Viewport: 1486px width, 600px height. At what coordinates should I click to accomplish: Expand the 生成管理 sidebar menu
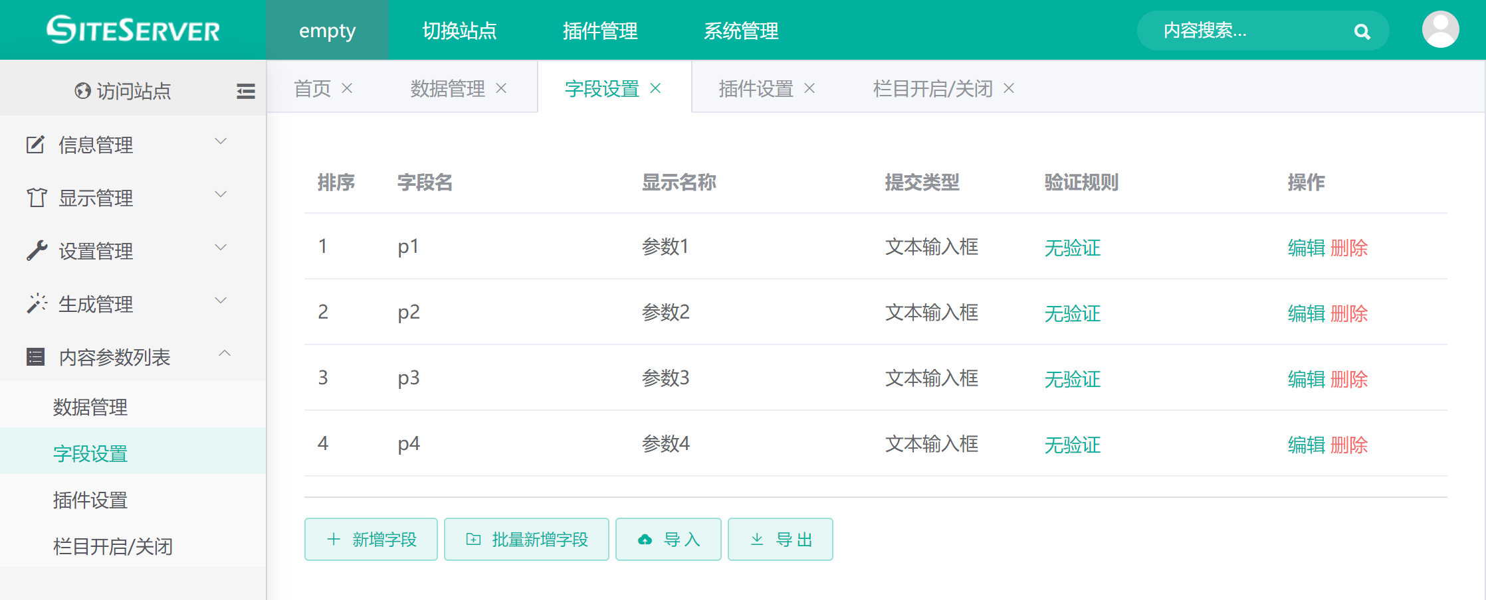pos(126,303)
